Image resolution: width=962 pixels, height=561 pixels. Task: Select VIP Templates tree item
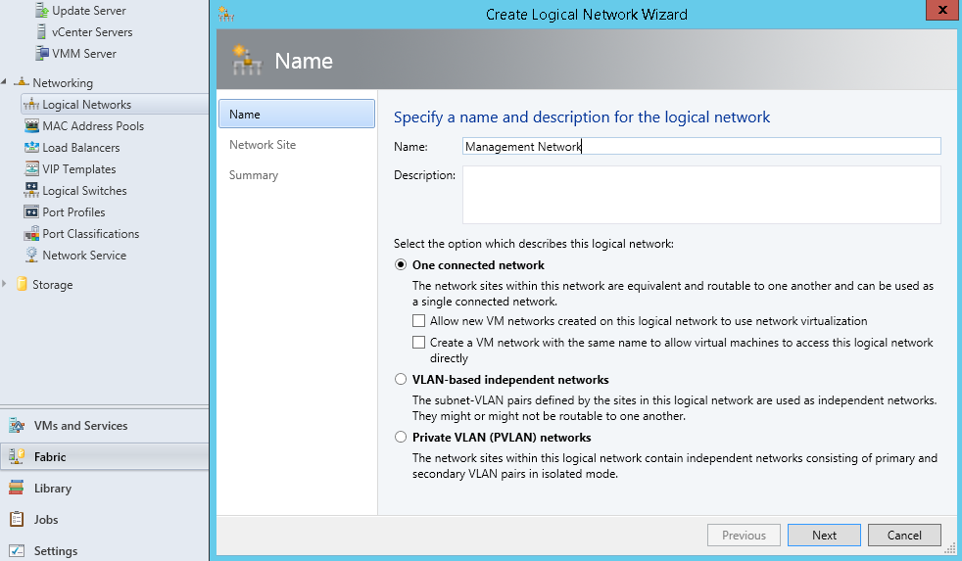pos(79,168)
